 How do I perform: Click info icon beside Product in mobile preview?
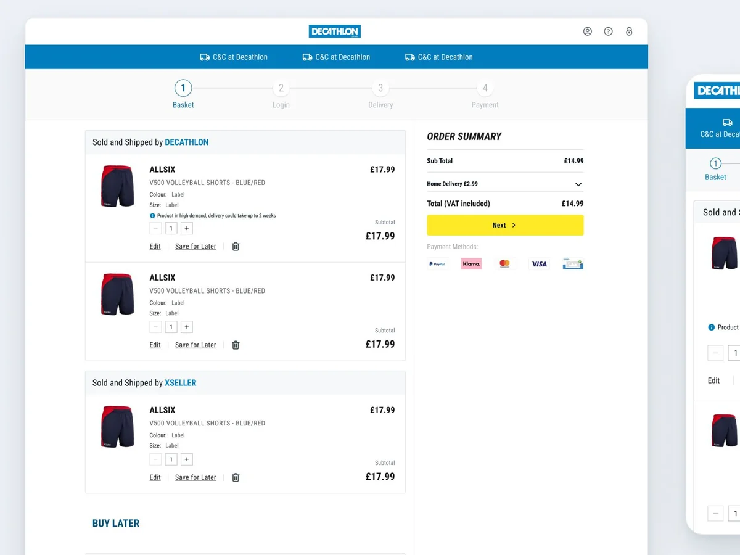(x=712, y=327)
